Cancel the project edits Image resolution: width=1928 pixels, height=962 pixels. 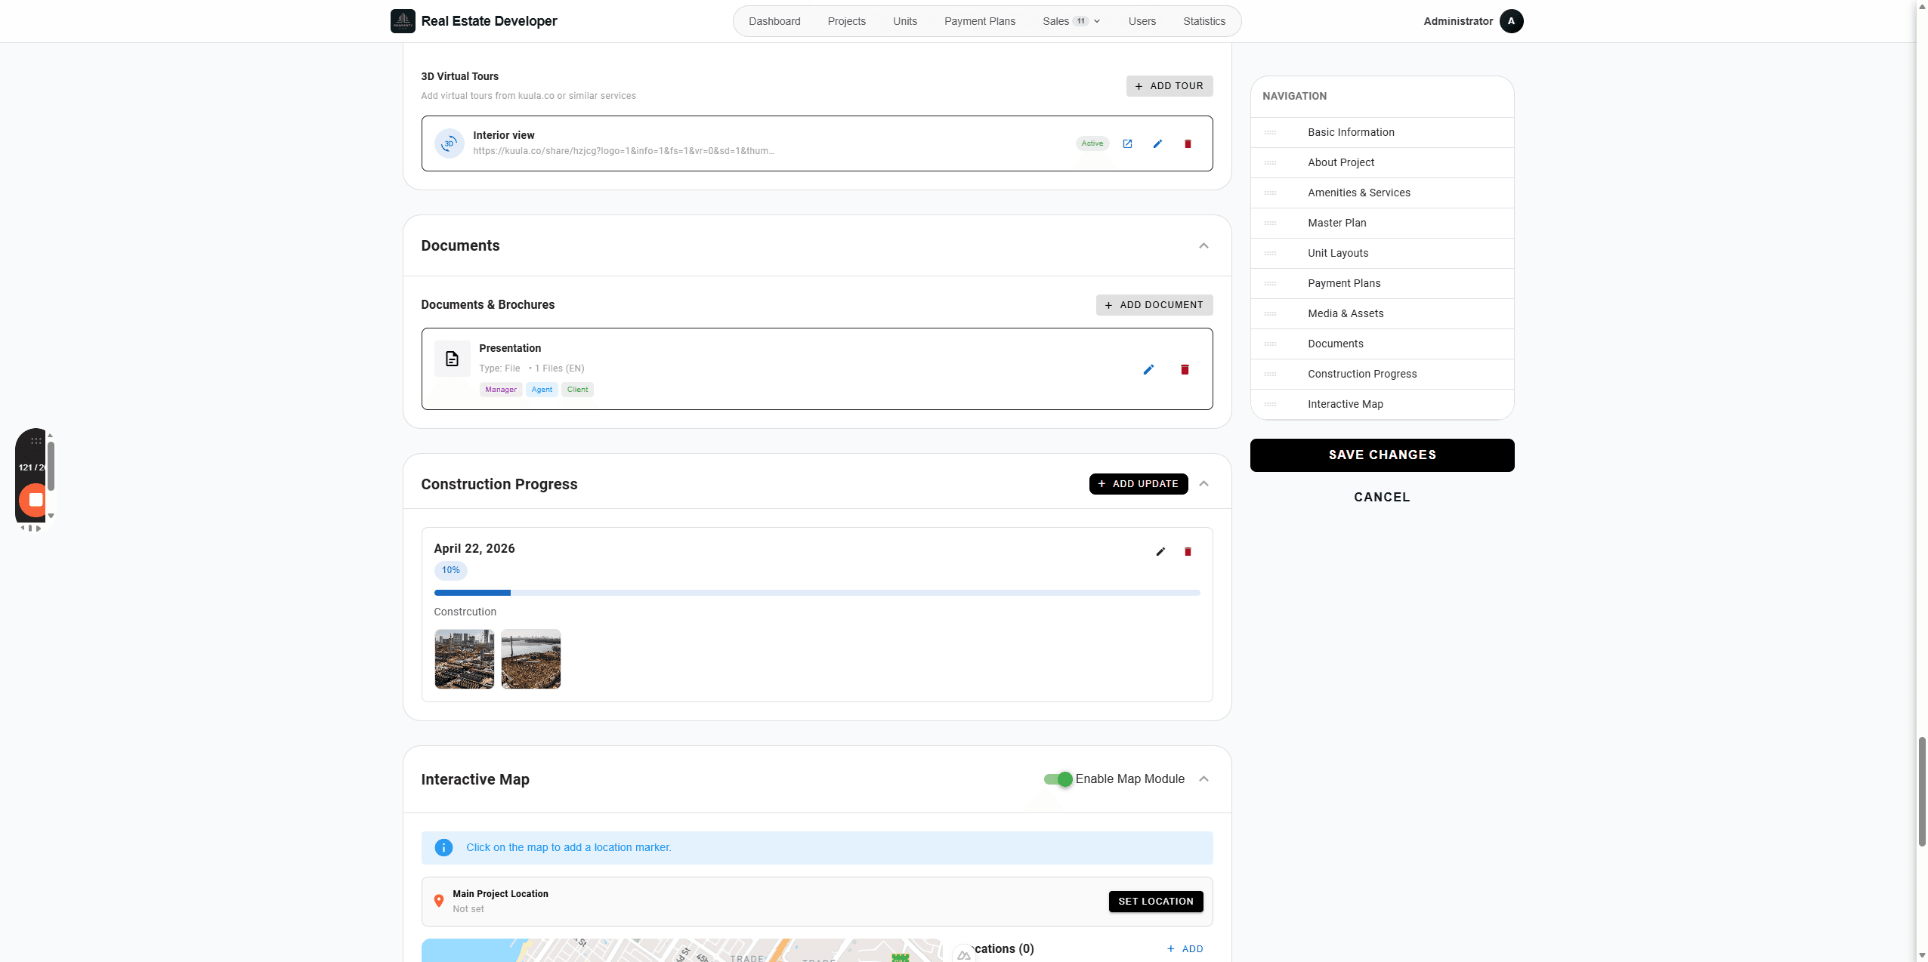1382,497
